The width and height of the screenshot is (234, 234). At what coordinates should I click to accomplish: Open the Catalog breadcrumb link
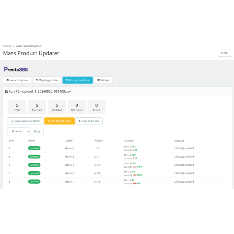click(x=7, y=46)
